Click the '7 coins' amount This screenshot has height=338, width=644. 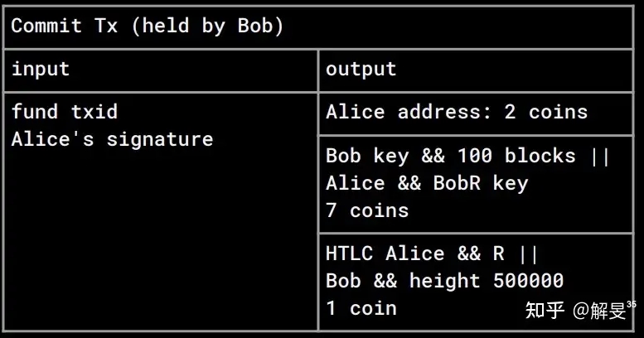(x=366, y=210)
